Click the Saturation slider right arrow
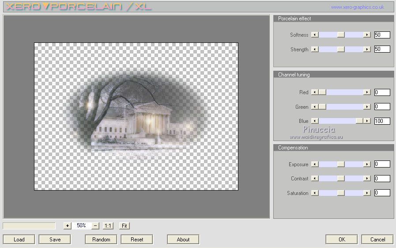 click(367, 193)
